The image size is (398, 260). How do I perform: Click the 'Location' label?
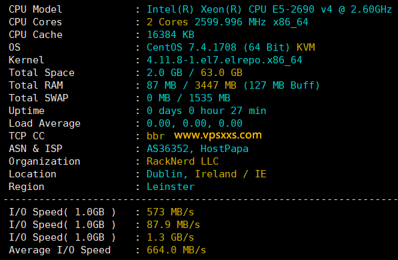(33, 175)
